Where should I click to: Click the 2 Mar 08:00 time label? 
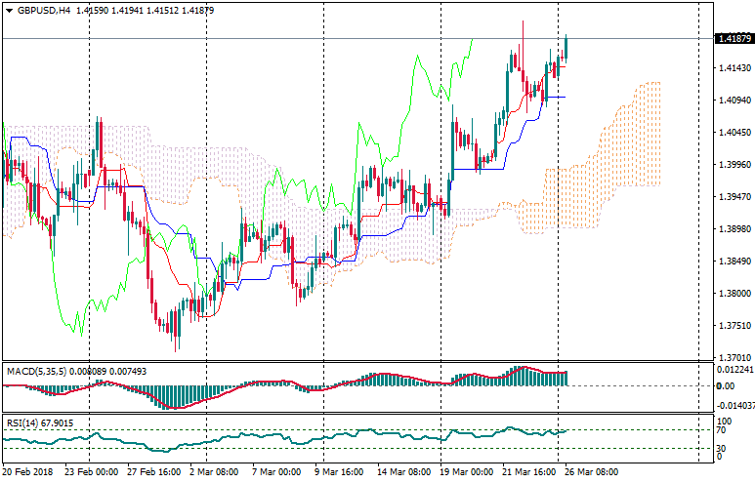[214, 471]
